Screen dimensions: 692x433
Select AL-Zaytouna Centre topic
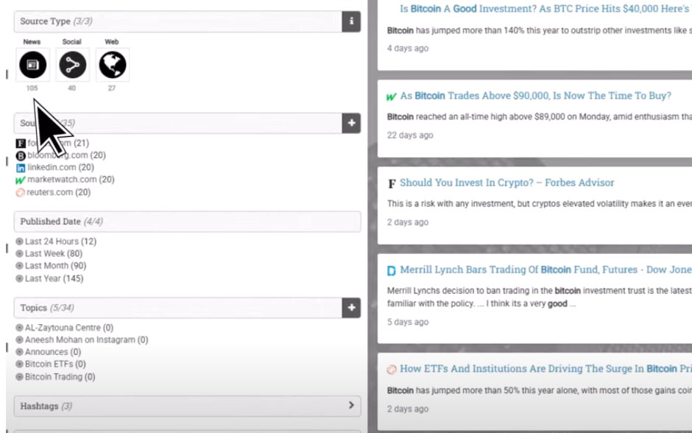coord(65,328)
